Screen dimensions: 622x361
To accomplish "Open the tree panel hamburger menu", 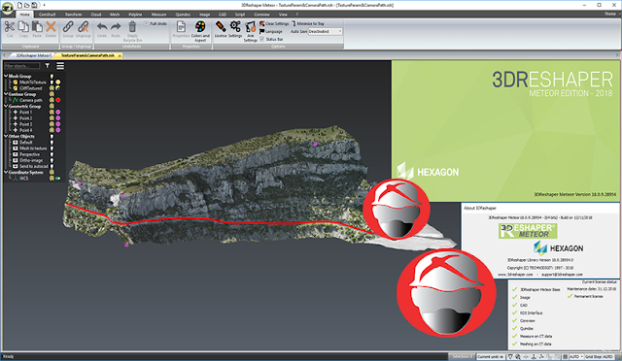I will (60, 66).
